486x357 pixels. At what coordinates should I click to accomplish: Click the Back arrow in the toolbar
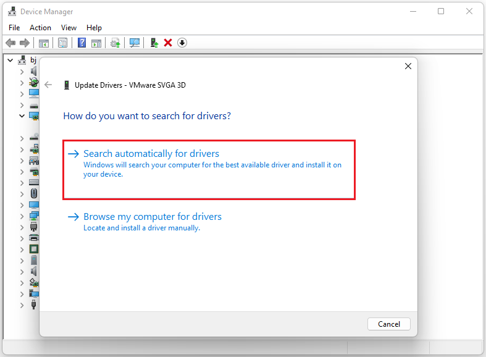click(x=10, y=43)
